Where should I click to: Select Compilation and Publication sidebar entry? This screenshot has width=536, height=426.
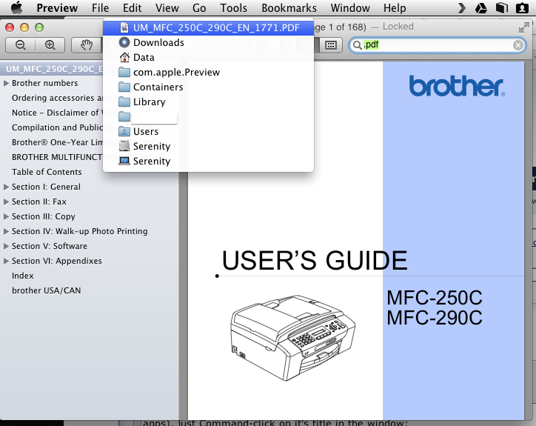pyautogui.click(x=57, y=127)
